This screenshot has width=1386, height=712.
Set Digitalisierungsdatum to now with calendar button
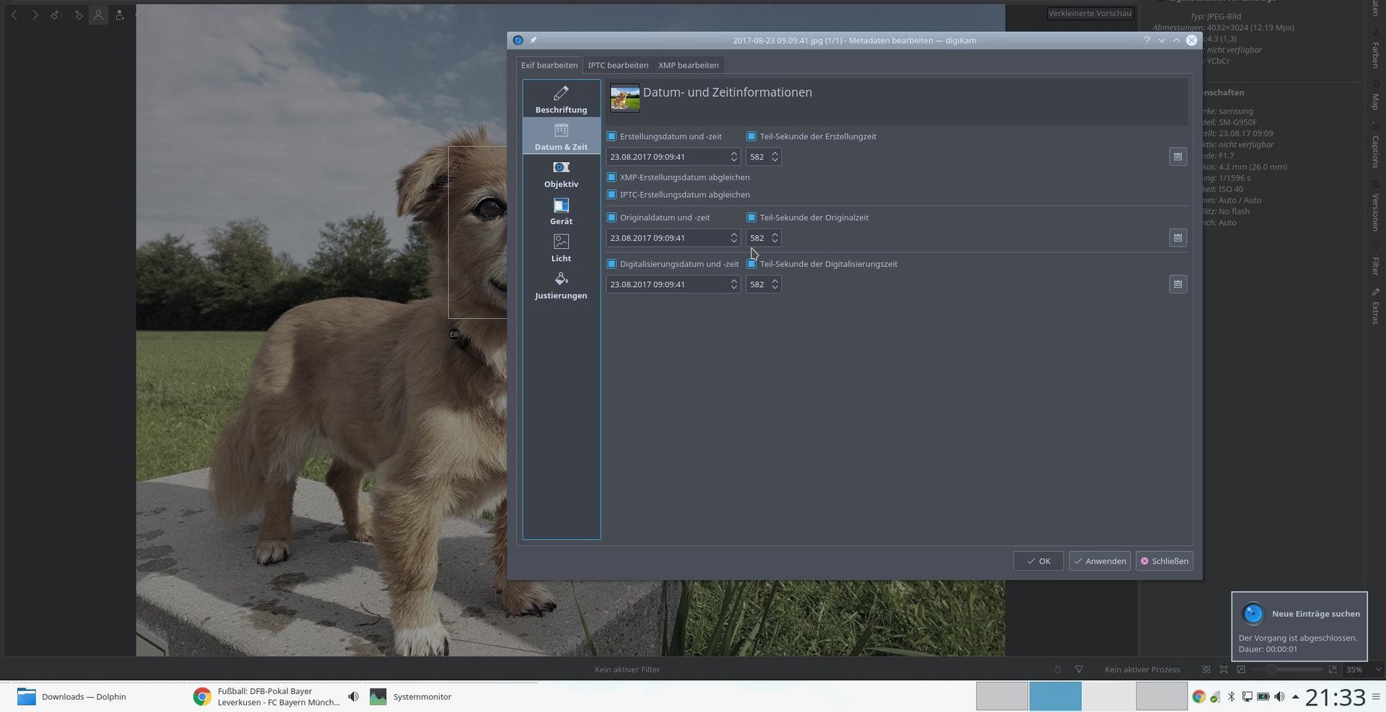(1177, 284)
